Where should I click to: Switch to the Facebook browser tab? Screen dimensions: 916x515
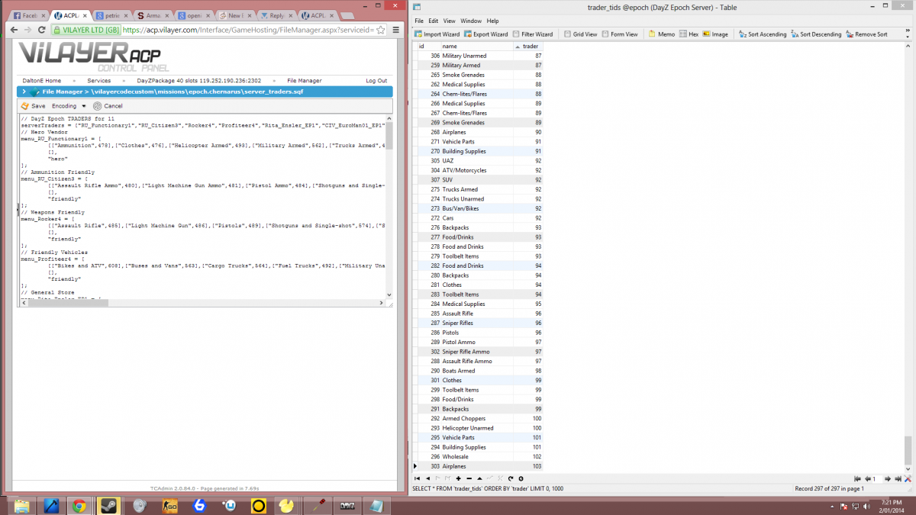coord(29,15)
